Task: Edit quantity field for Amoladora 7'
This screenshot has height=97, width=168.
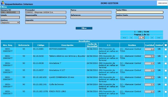Action: 149,63
